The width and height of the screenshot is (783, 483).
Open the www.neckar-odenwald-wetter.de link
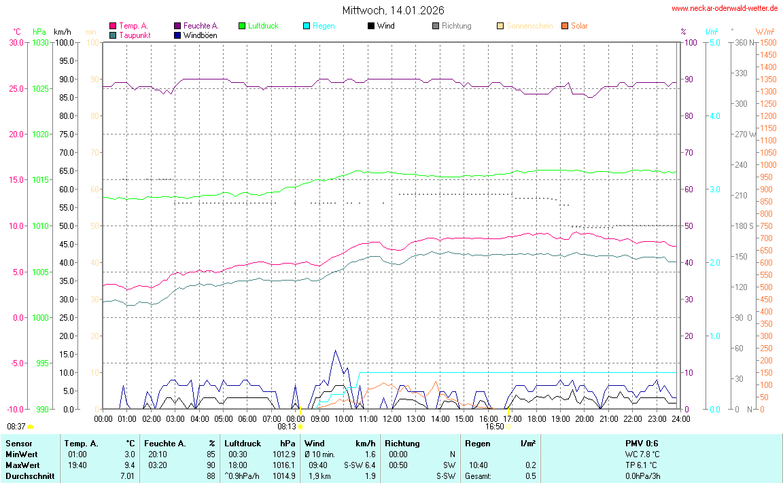[724, 9]
